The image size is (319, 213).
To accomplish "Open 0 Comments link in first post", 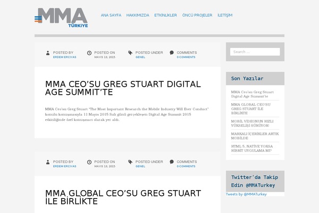I will [x=186, y=58].
